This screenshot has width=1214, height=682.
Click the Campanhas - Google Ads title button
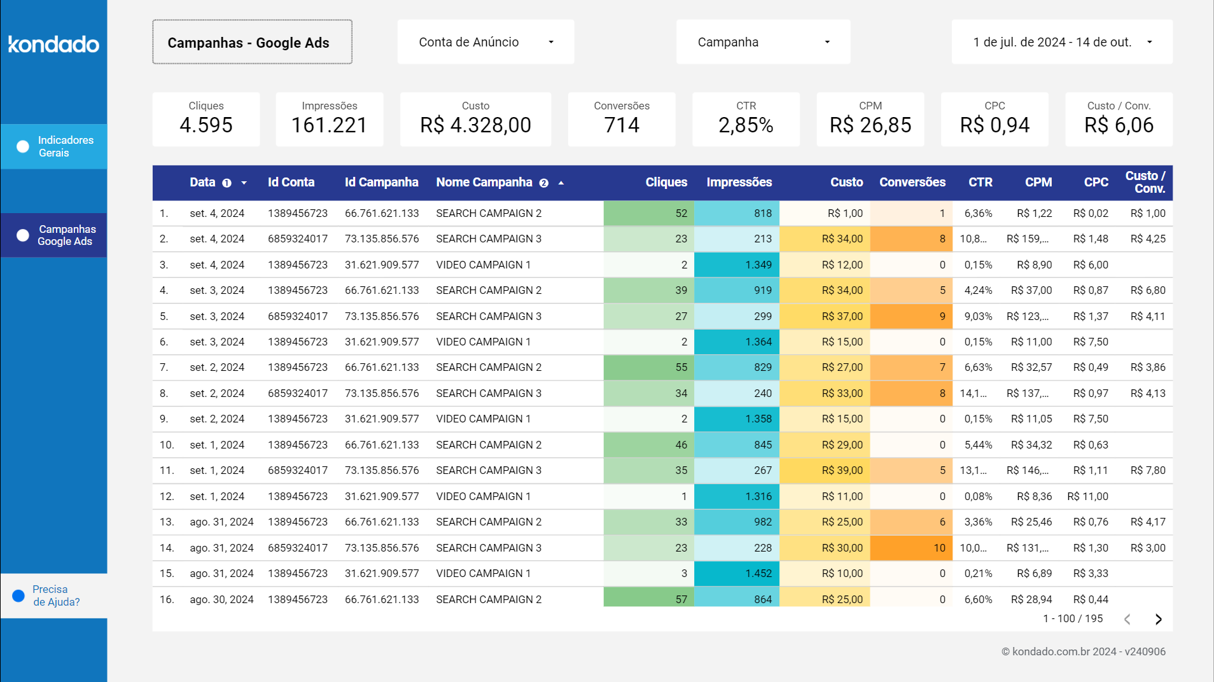point(252,42)
